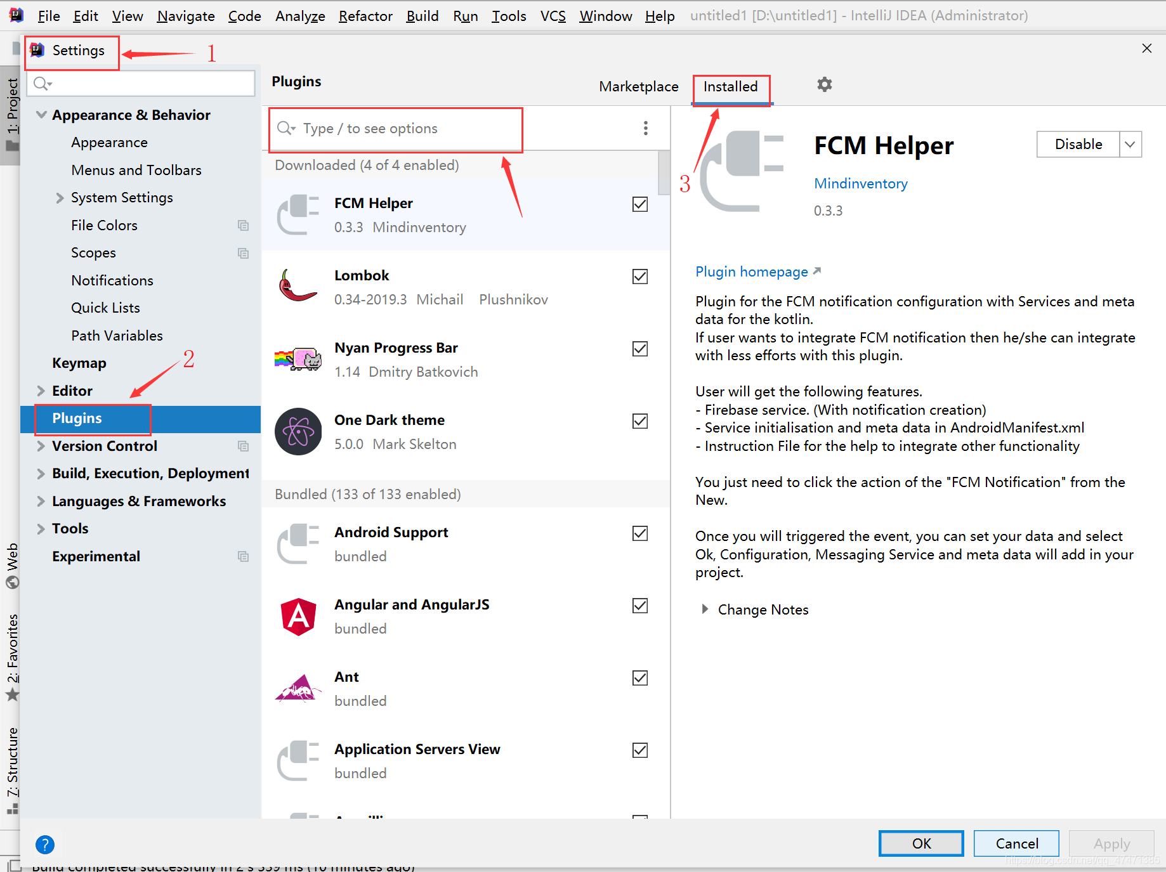Click the help question mark icon
1166x872 pixels.
45,844
